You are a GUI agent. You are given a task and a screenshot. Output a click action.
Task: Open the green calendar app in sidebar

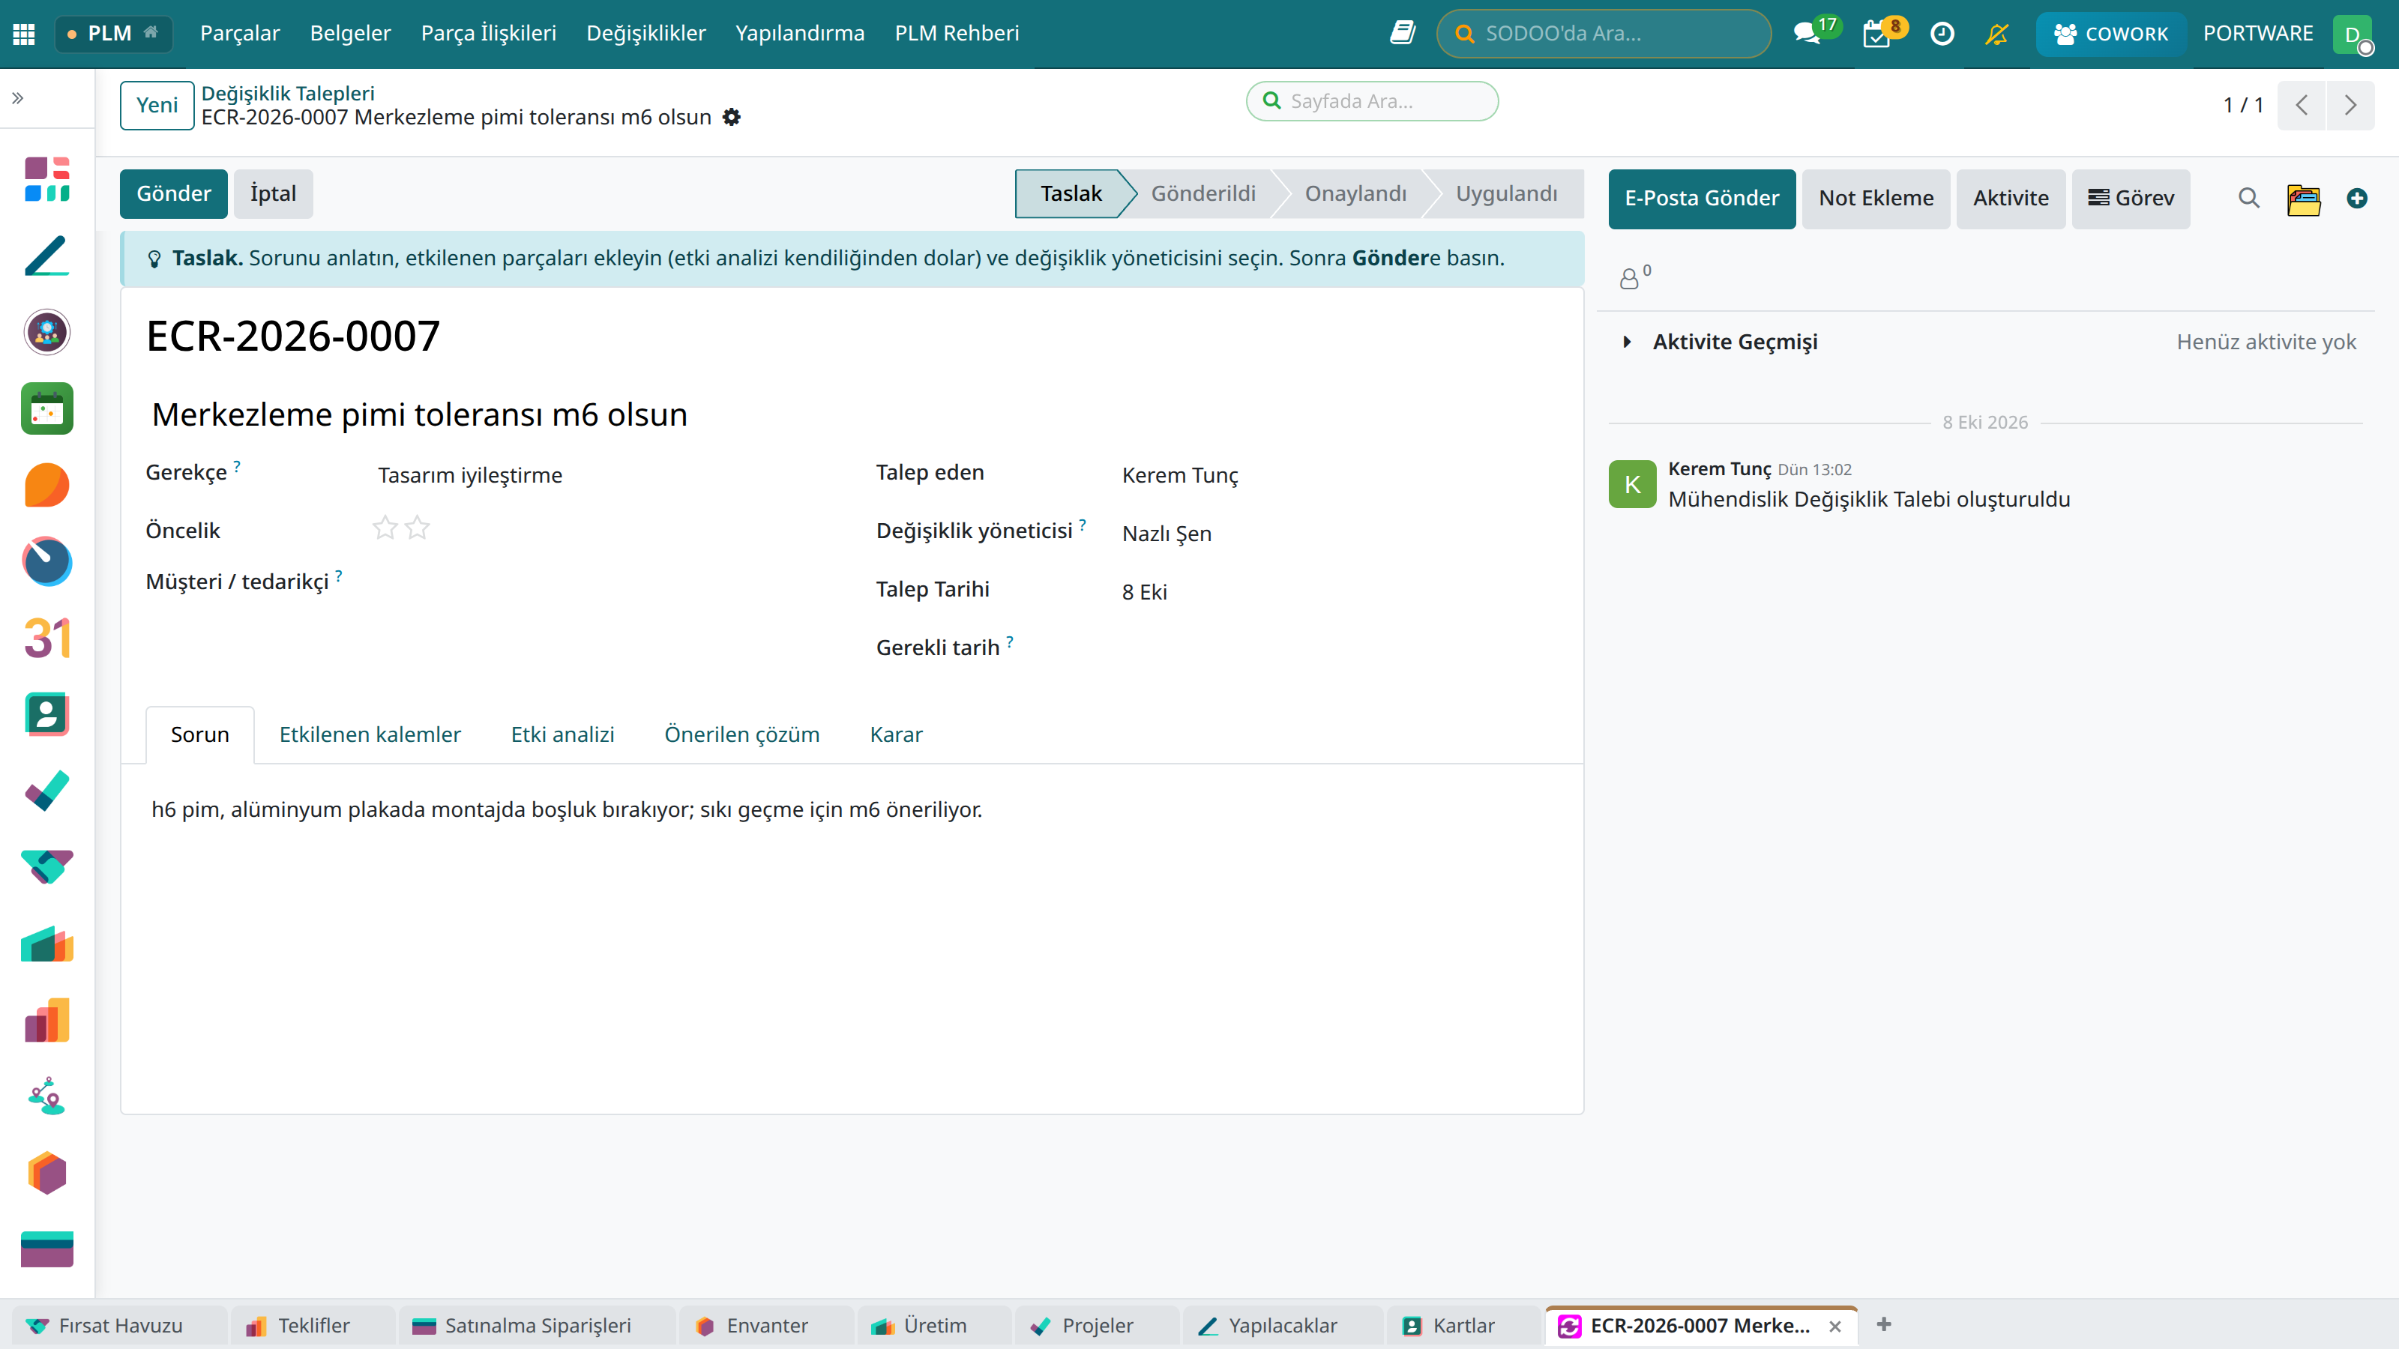46,408
